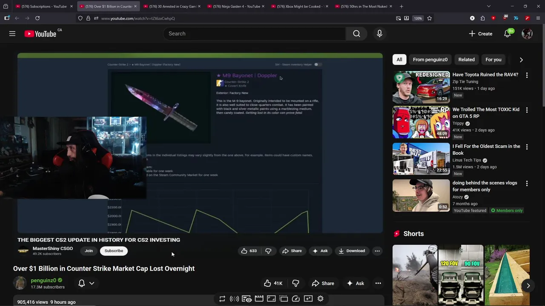Image resolution: width=545 pixels, height=306 pixels.
Task: Click the search magnifier button
Action: pos(356,34)
